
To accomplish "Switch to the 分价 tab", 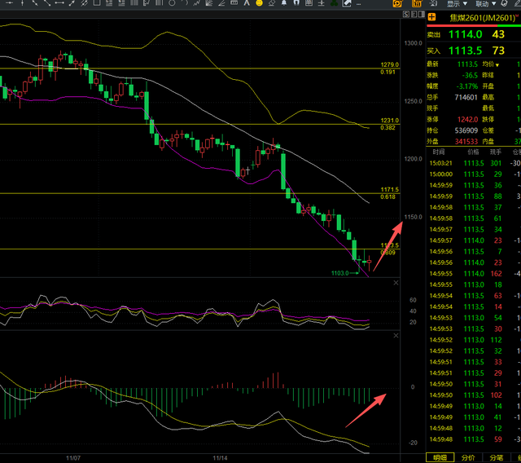I will (468, 458).
